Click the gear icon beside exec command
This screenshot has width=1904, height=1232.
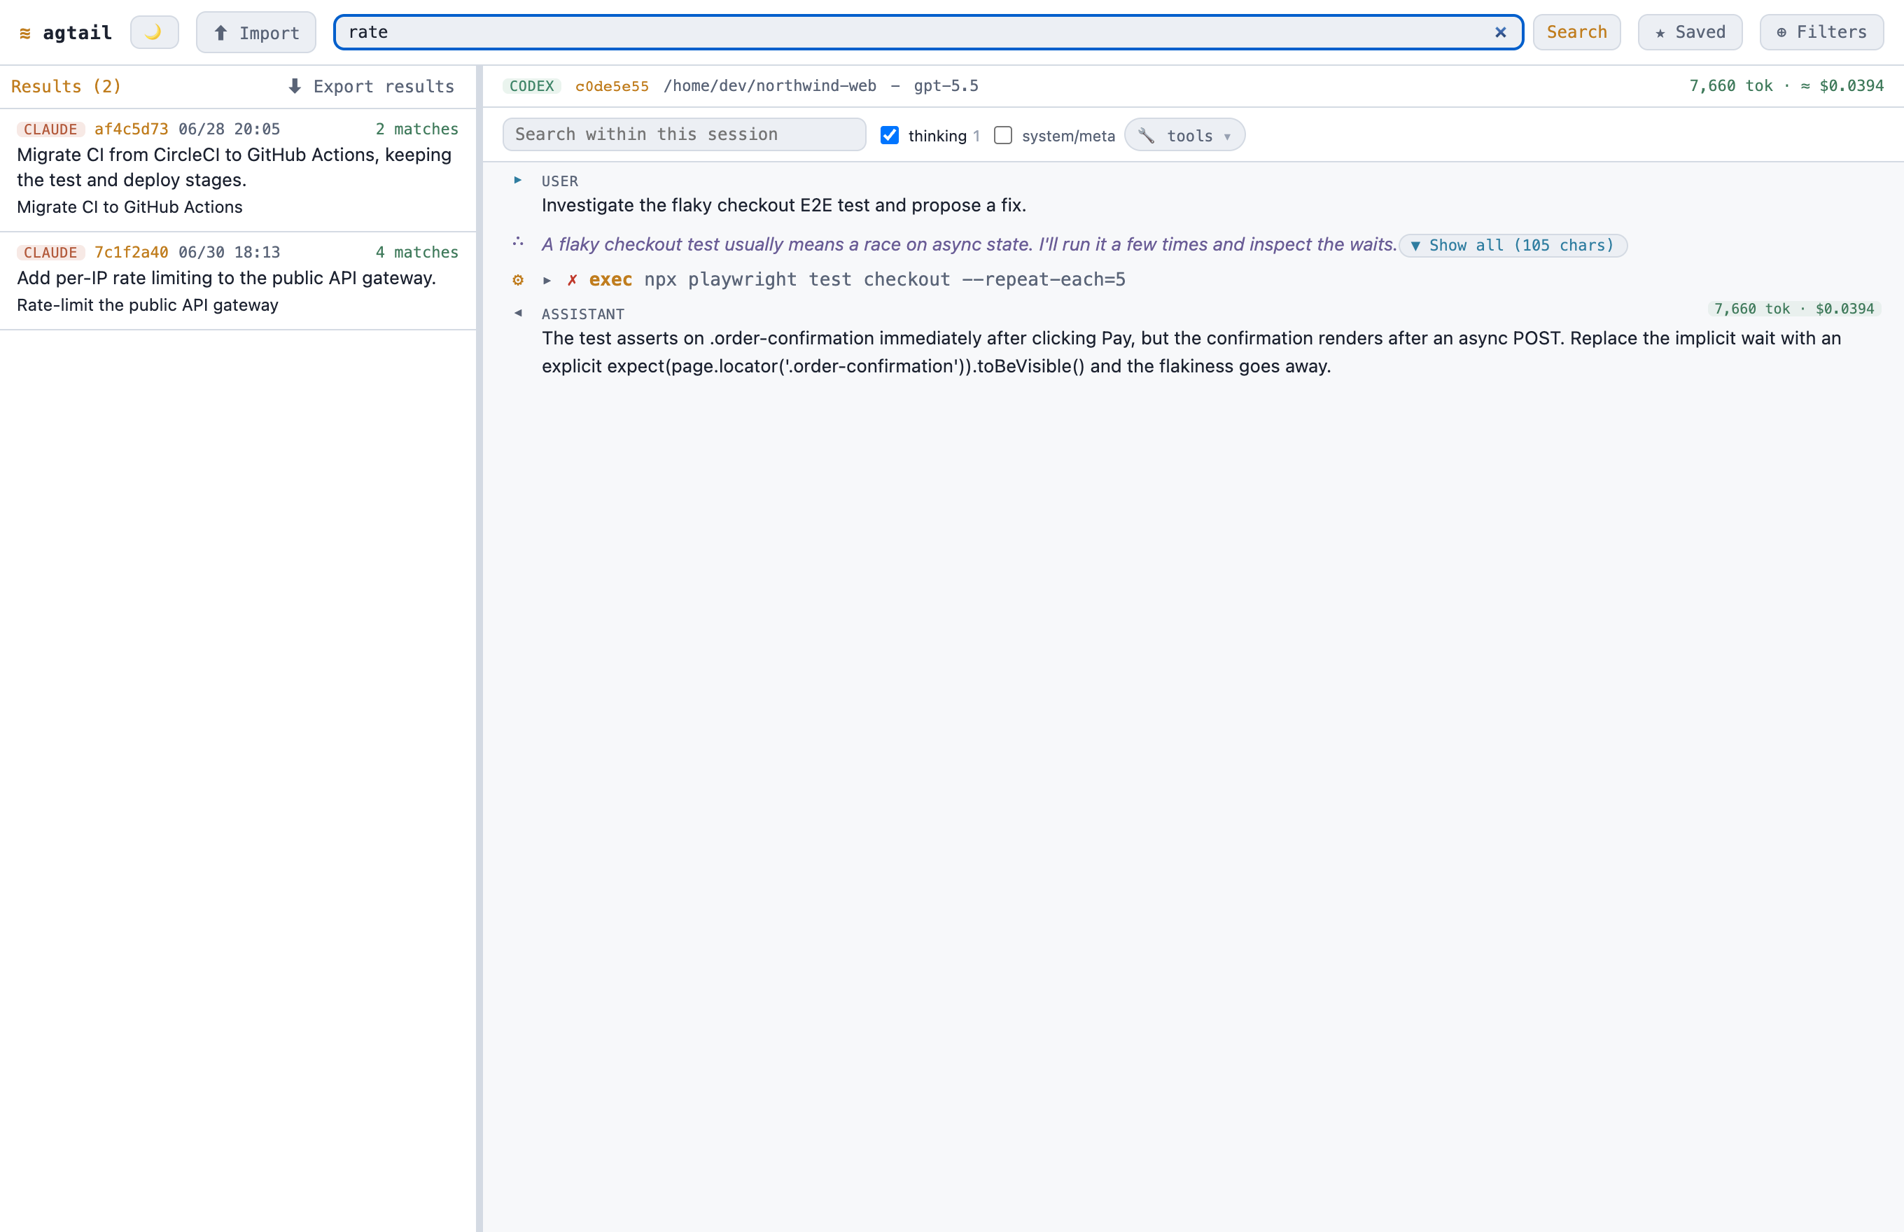pos(517,280)
